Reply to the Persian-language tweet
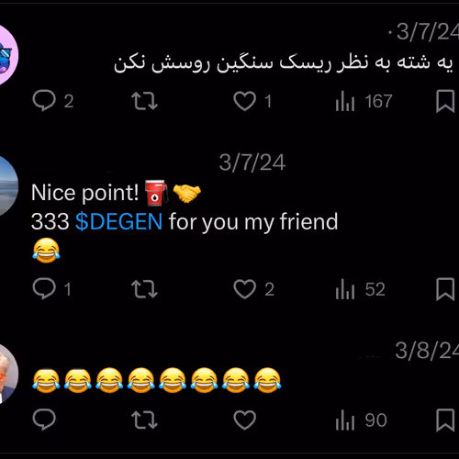The image size is (459, 459). (52, 101)
